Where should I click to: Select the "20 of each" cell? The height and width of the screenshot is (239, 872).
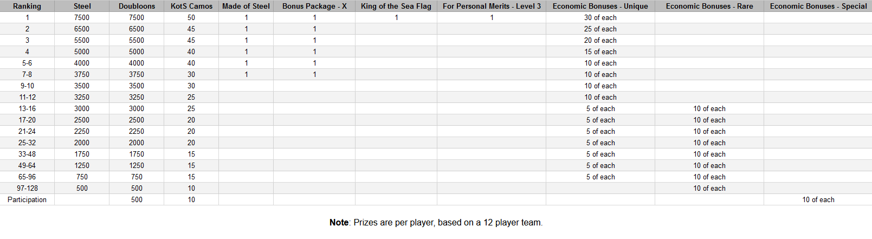pos(600,40)
